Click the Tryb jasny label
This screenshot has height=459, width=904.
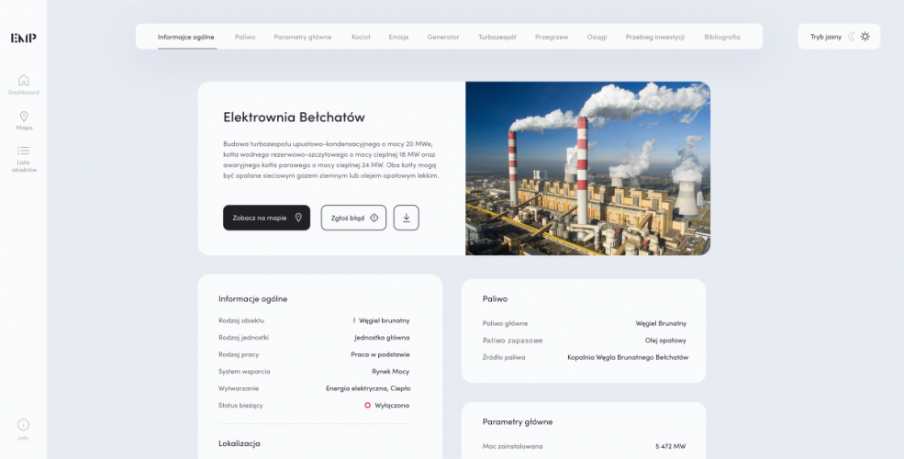[826, 37]
